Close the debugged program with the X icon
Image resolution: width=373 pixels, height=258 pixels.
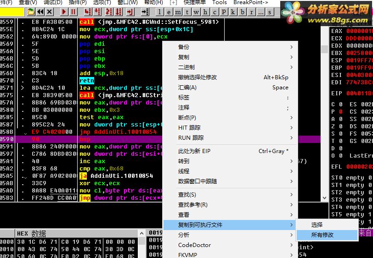pos(50,11)
